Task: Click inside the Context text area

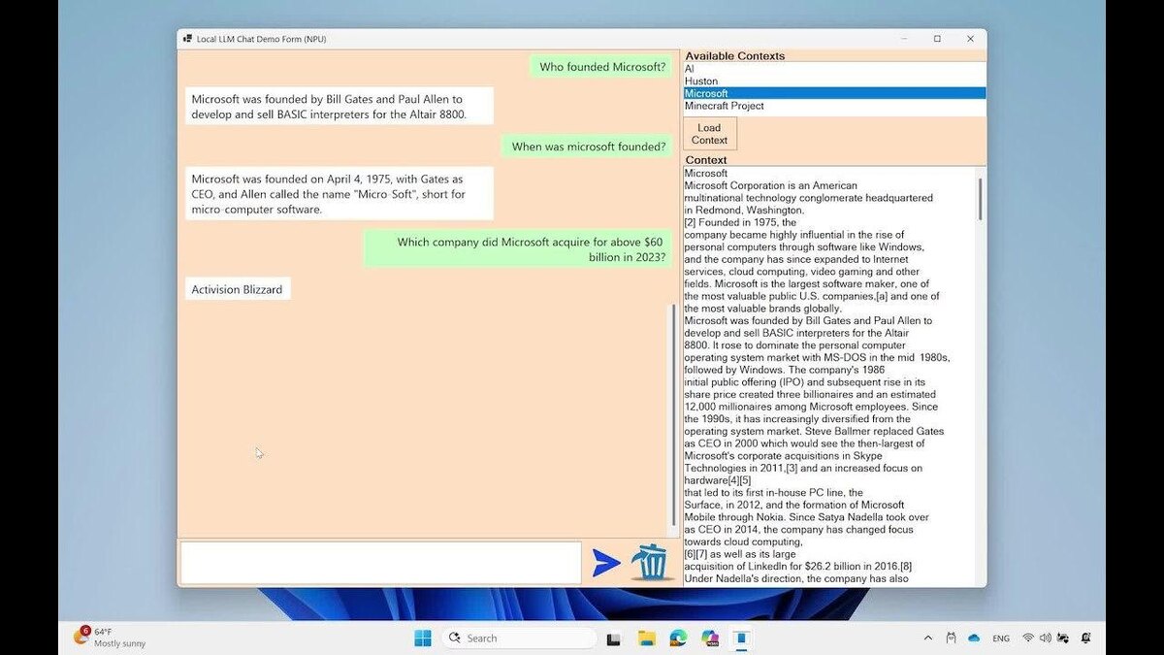Action: pos(829,377)
